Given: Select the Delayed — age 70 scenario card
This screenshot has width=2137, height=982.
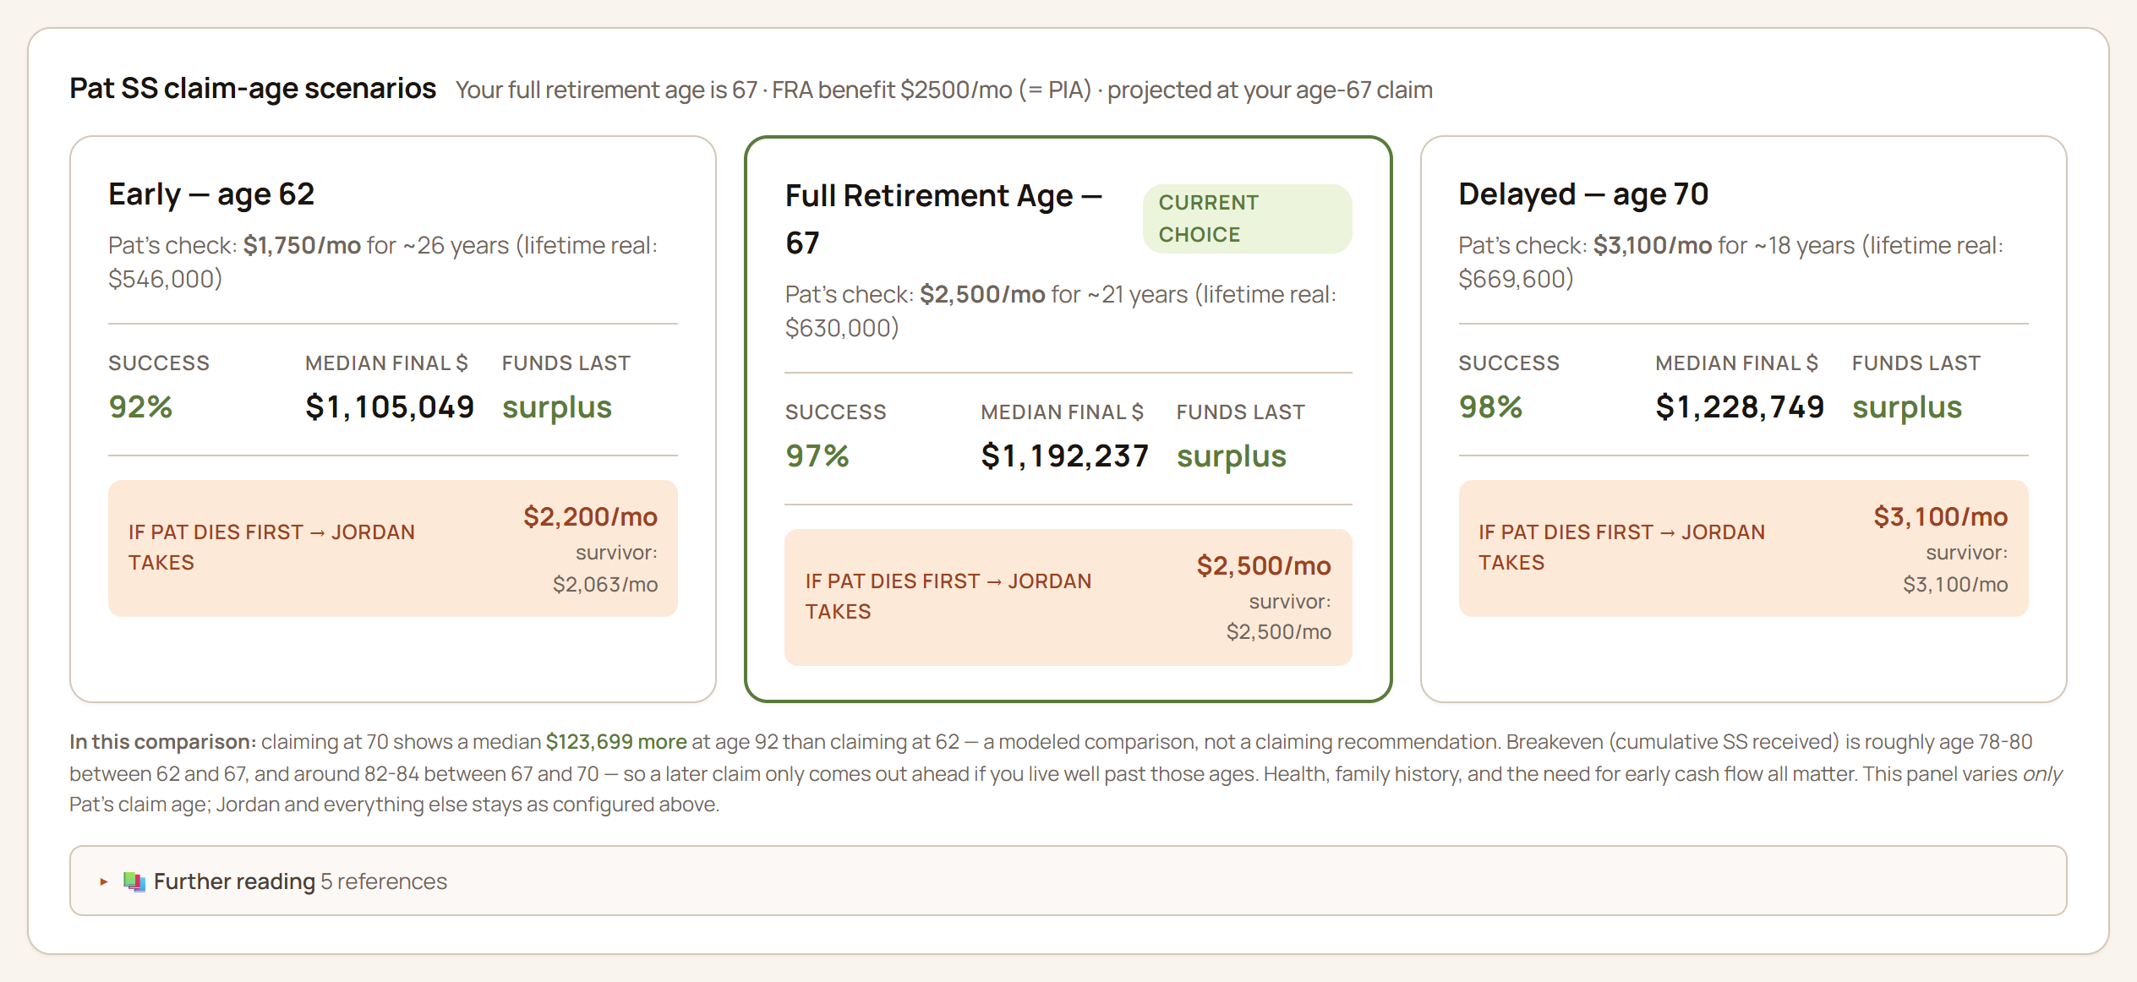Looking at the screenshot, I should point(1743,419).
